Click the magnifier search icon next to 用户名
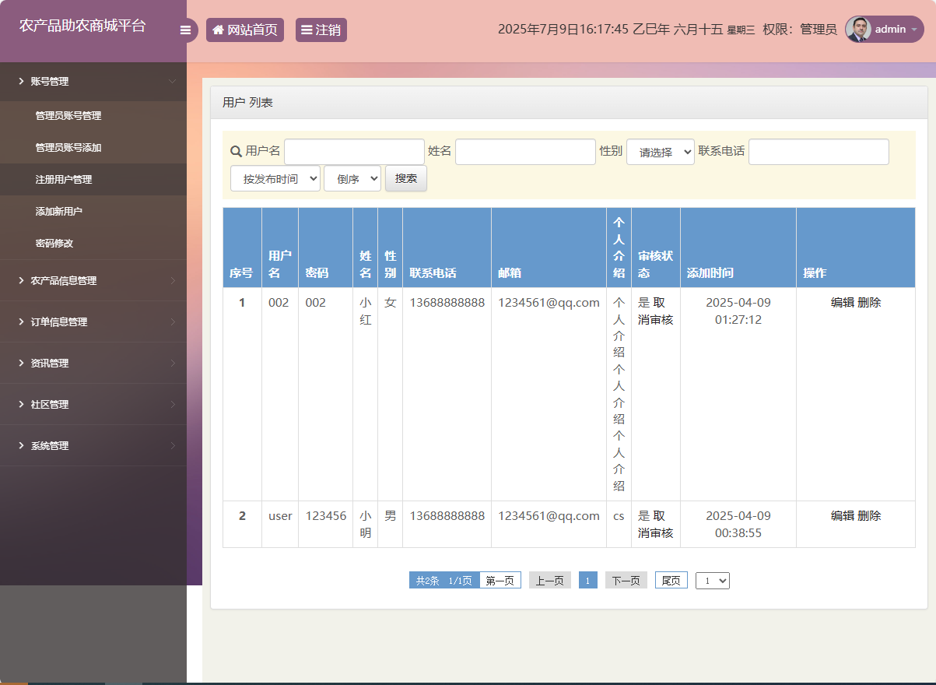 [x=234, y=151]
